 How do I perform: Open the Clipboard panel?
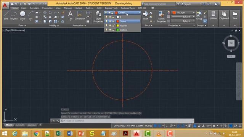coord(224,15)
